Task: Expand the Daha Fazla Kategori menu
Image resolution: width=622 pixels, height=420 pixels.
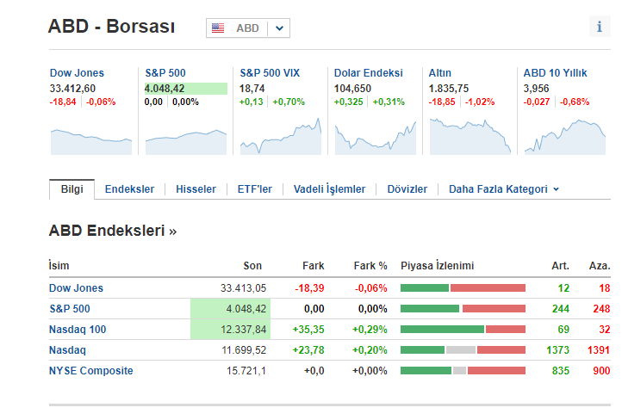Action: [x=504, y=189]
